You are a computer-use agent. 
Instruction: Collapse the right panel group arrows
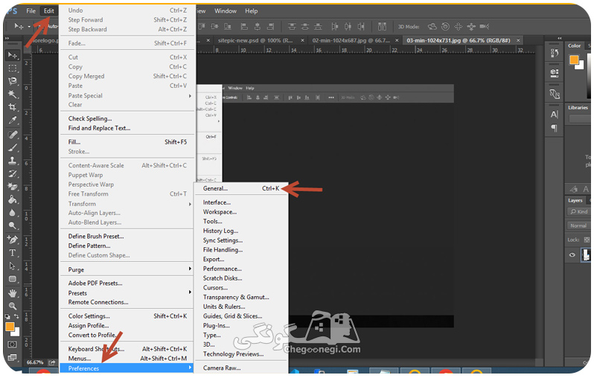(x=560, y=38)
